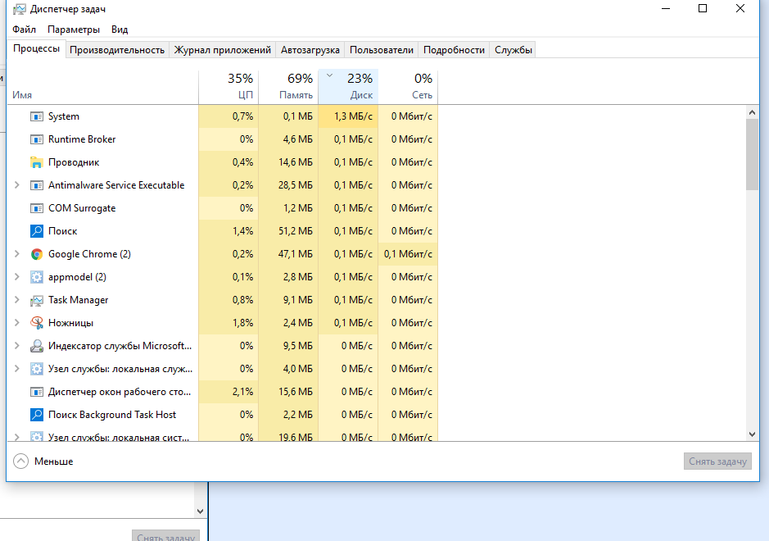Click the Поиск magnifier icon
The width and height of the screenshot is (769, 541).
(x=37, y=231)
